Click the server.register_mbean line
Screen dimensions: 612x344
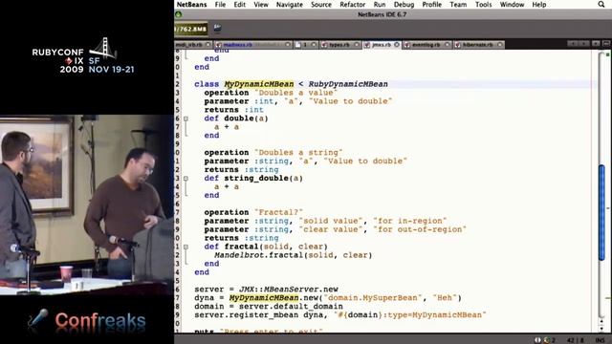(340, 315)
